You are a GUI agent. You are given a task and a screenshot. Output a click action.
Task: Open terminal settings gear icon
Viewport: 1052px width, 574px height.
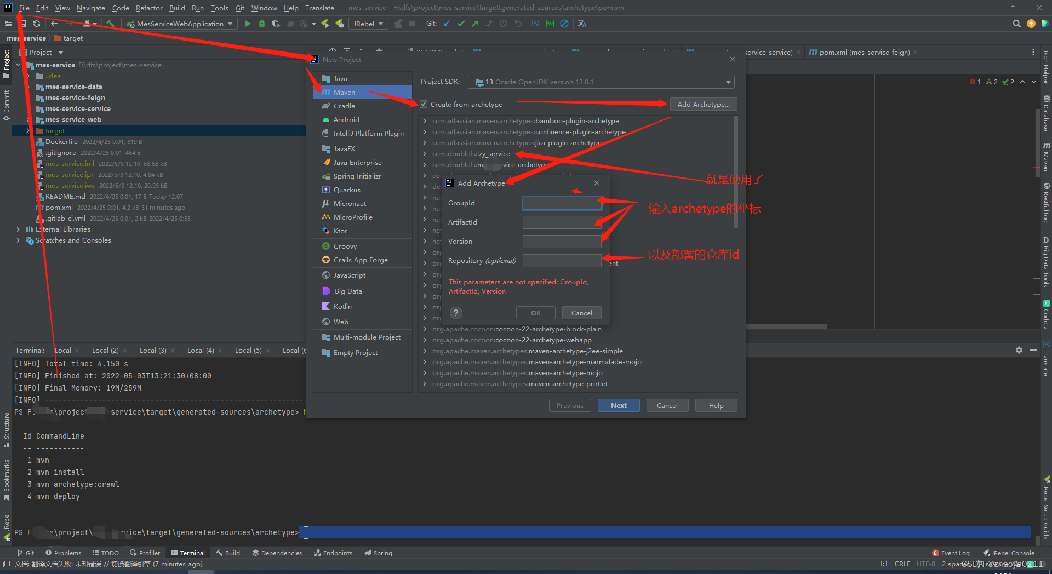pos(1019,350)
